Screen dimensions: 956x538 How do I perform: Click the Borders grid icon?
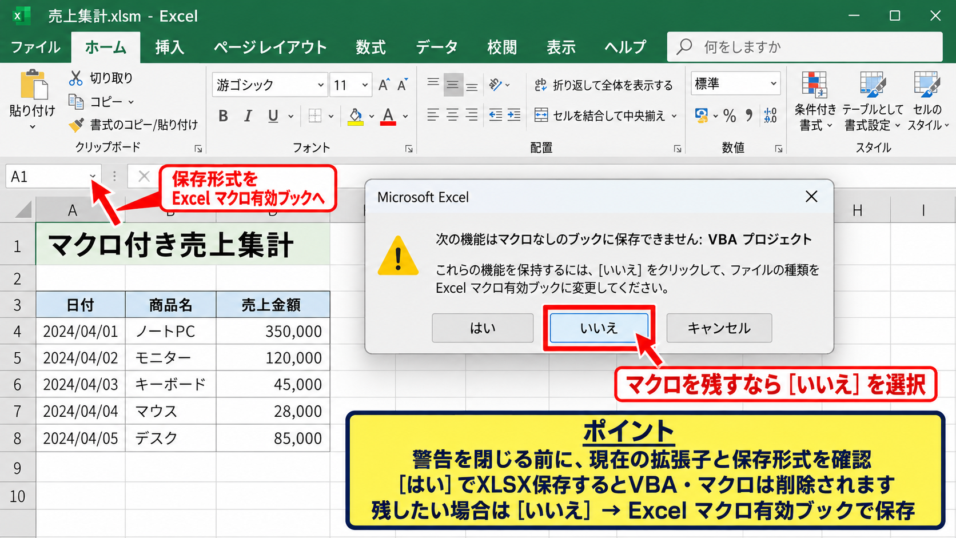315,116
